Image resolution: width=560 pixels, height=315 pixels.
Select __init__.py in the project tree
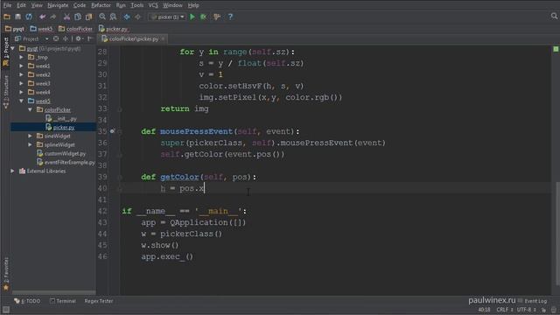point(61,119)
